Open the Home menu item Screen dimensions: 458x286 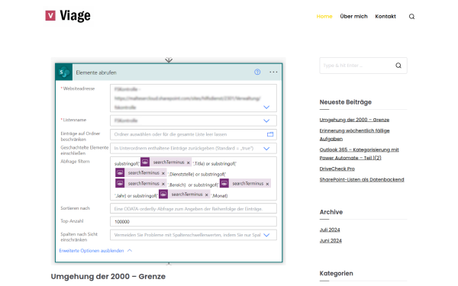point(324,17)
